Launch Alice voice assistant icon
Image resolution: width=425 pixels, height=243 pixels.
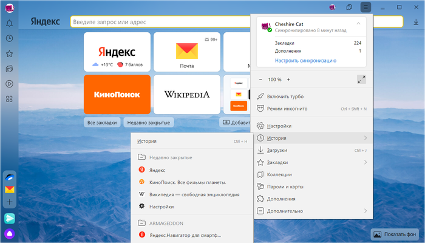click(x=10, y=233)
